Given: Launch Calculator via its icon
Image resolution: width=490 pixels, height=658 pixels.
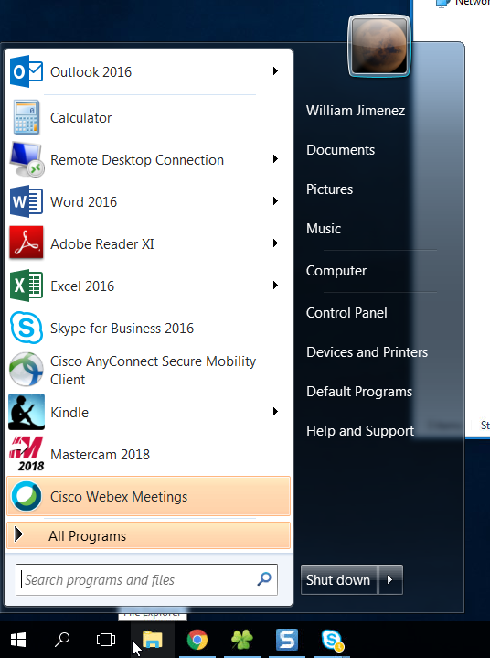Looking at the screenshot, I should [27, 117].
